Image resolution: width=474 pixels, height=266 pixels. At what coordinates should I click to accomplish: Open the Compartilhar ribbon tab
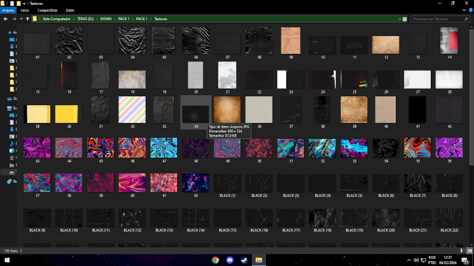[47, 10]
